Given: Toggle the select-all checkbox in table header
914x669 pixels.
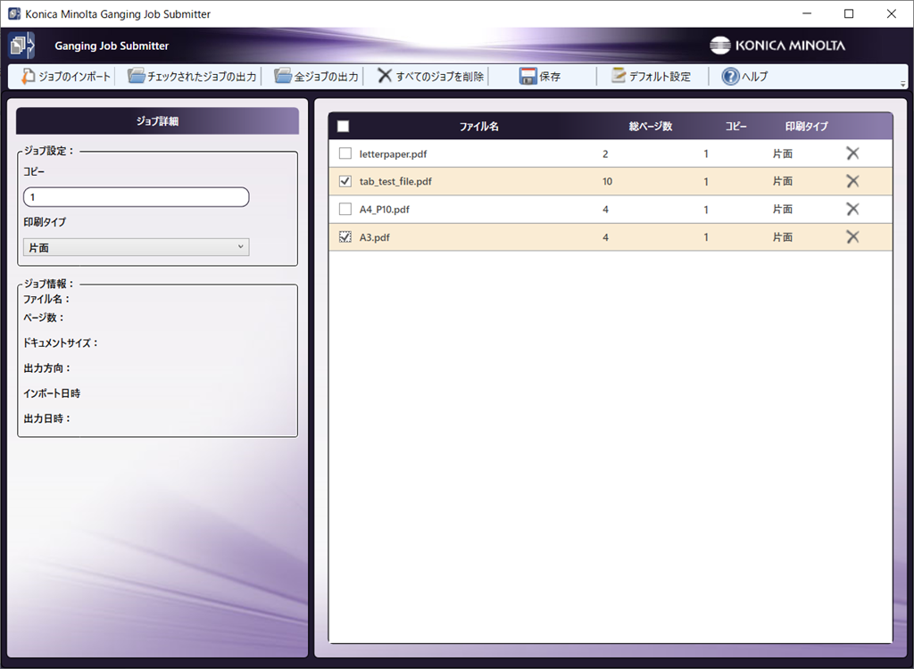Looking at the screenshot, I should click(344, 126).
